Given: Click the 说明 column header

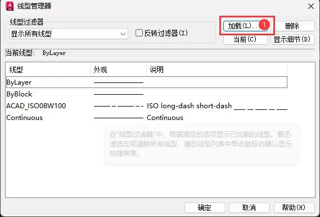Looking at the screenshot, I should [217, 70].
